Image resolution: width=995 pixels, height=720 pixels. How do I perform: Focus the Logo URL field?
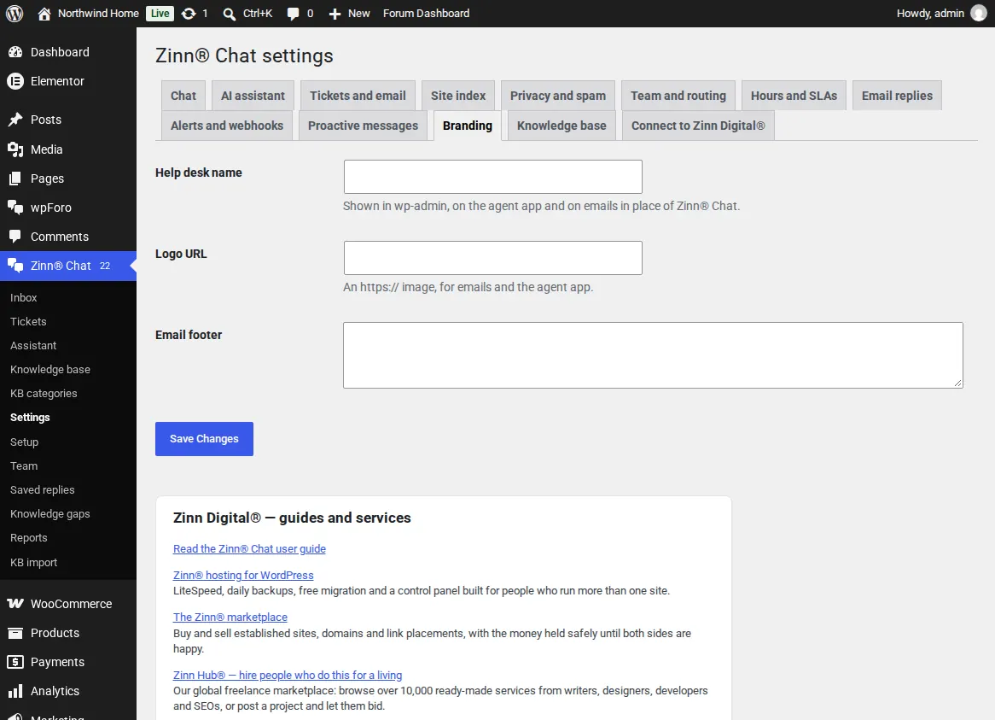point(493,258)
